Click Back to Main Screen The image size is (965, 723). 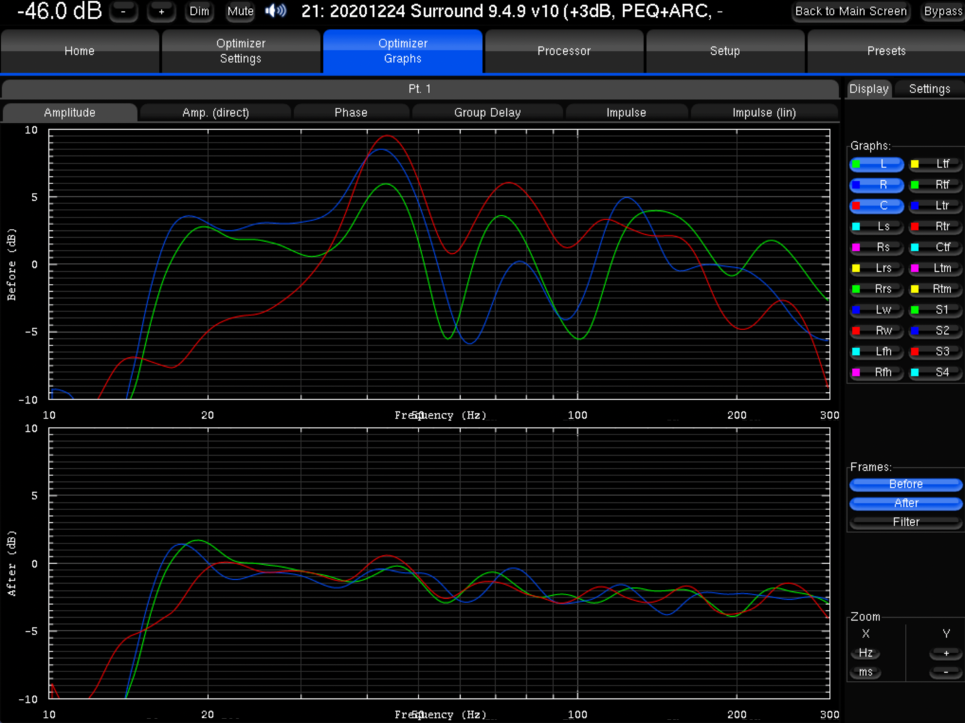click(x=850, y=11)
